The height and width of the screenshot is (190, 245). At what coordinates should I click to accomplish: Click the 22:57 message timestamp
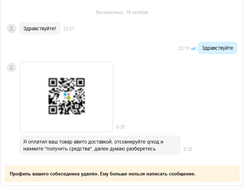point(69,29)
